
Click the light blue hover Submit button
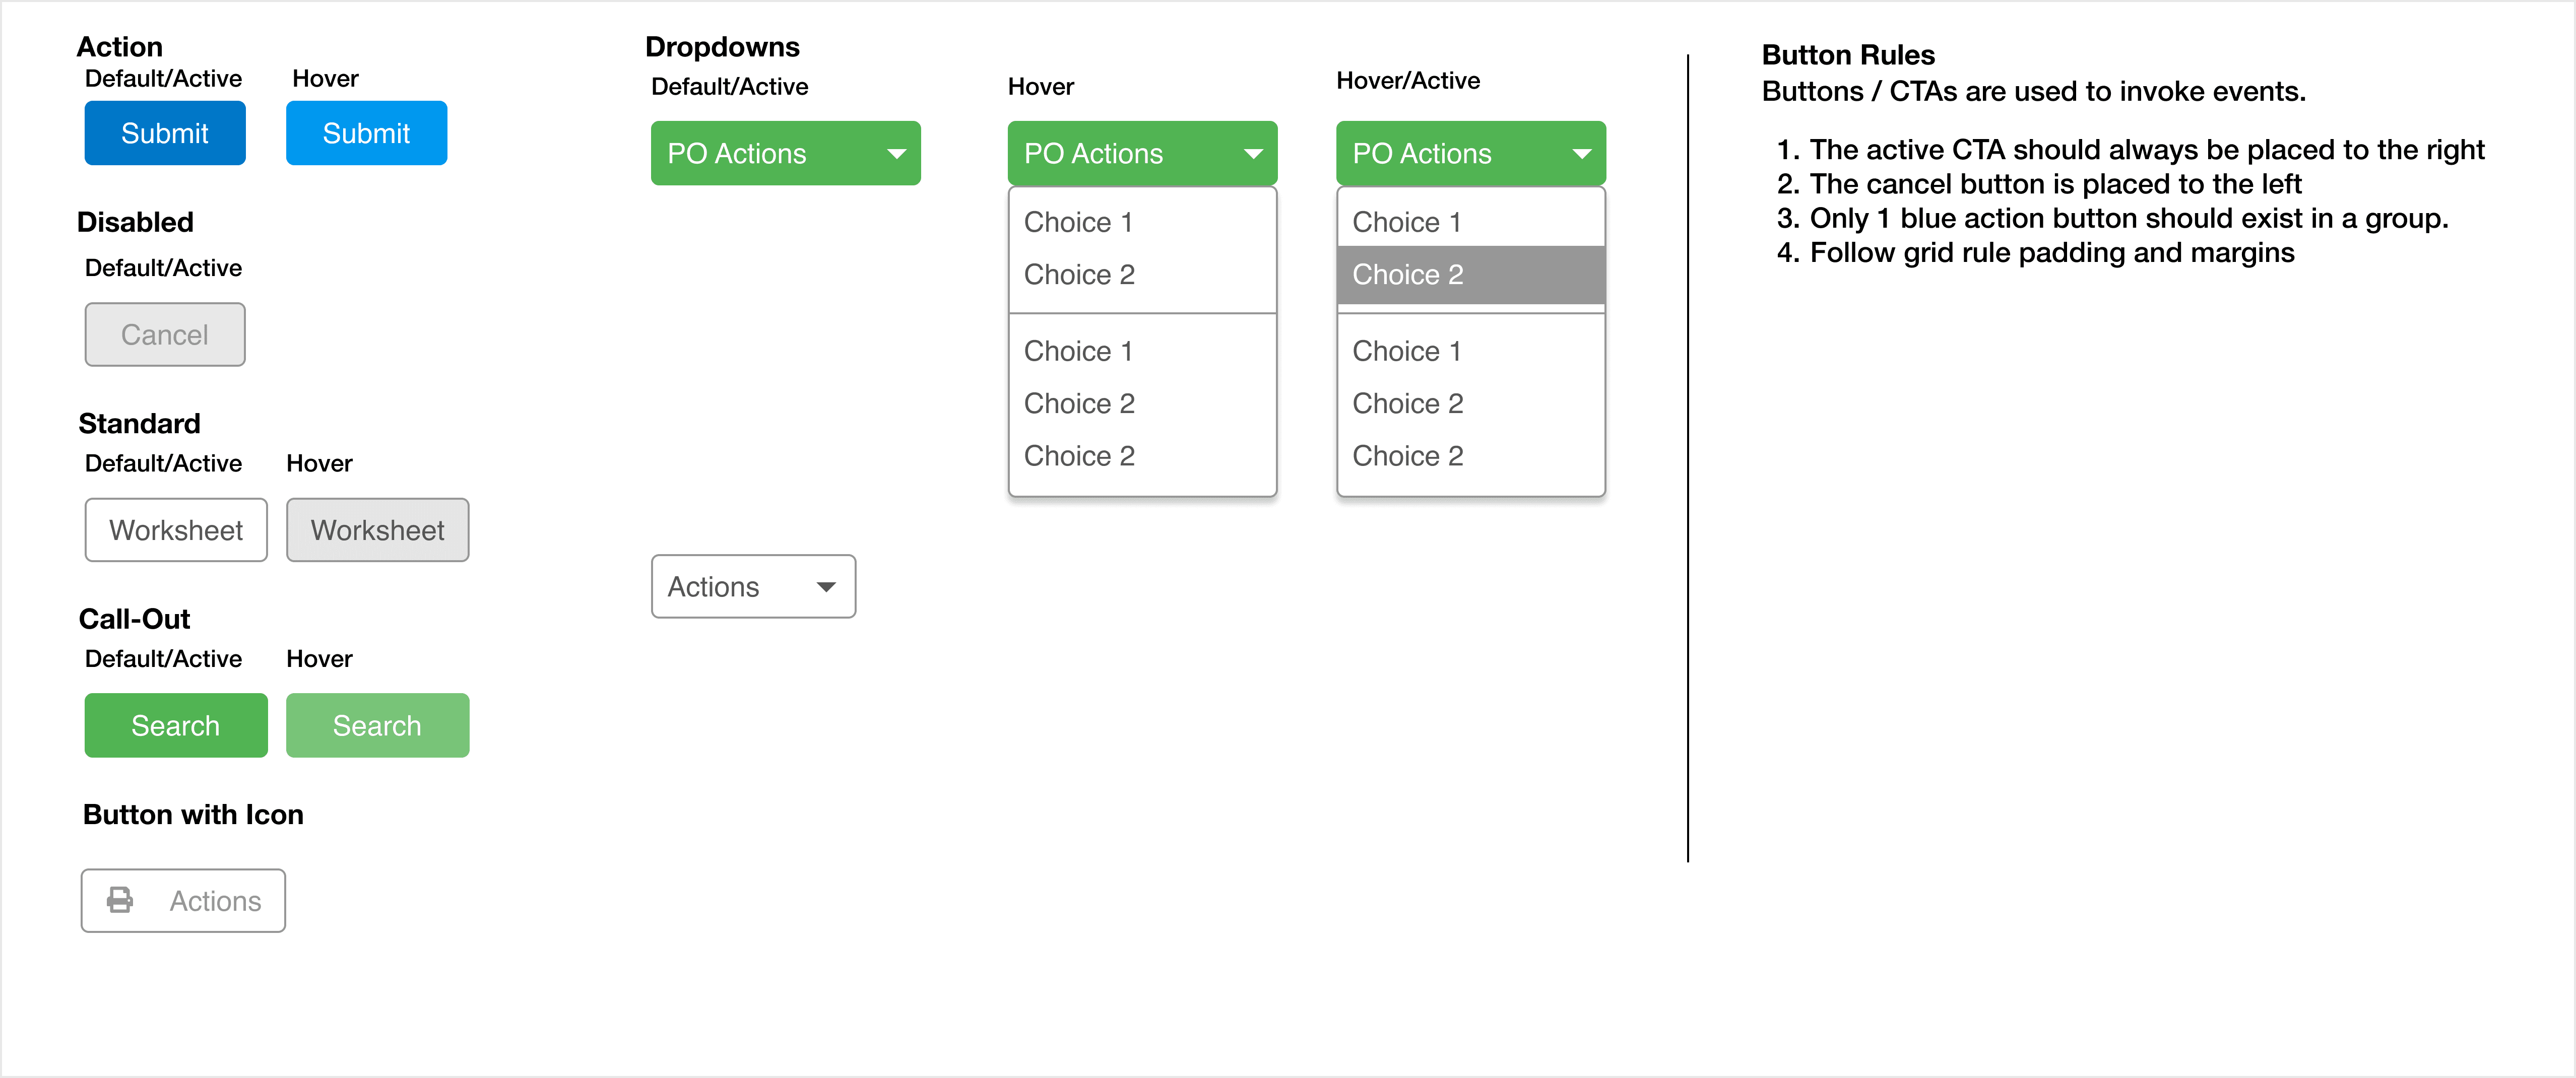(366, 133)
